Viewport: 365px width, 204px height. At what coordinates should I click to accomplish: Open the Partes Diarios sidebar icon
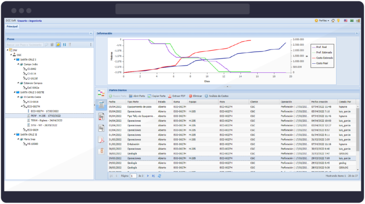click(101, 105)
